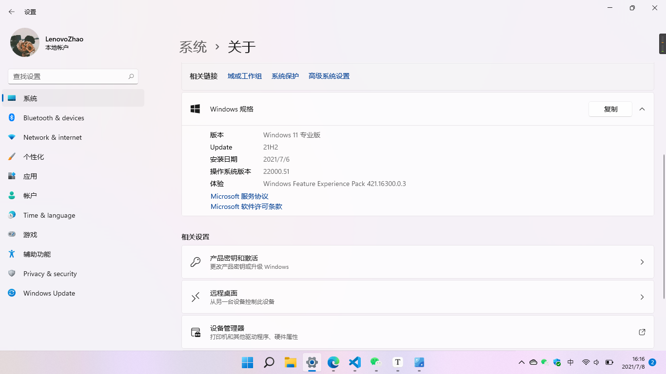
Task: Open Microsoft Edge from the taskbar
Action: pos(333,362)
